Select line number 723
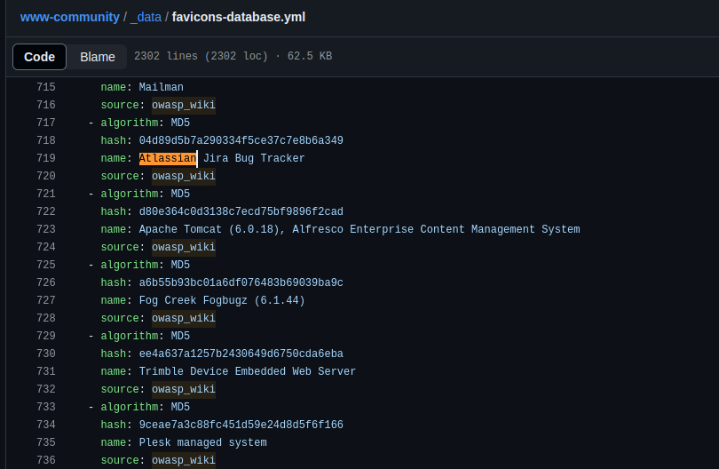This screenshot has height=469, width=719. click(46, 229)
